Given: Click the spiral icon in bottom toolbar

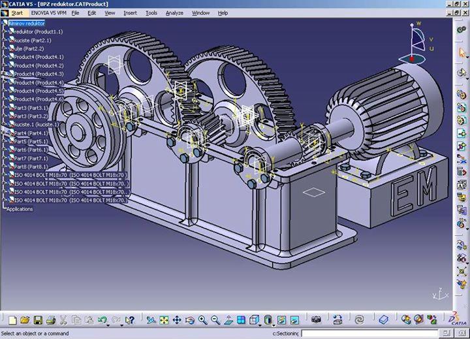Looking at the screenshot, I should pos(360,320).
